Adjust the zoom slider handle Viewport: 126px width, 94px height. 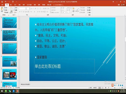115,88
